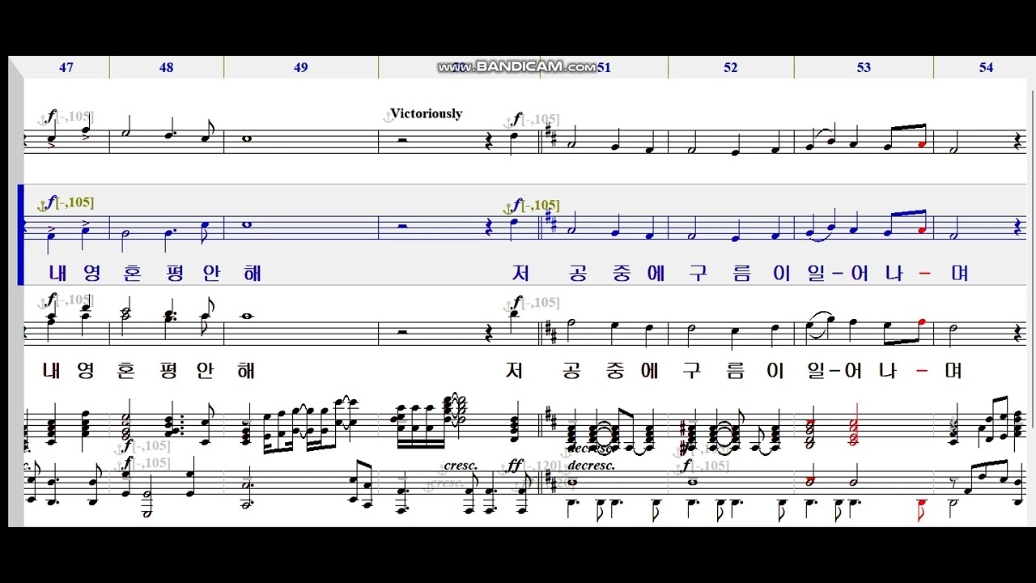This screenshot has width=1036, height=583.
Task: Select the blue half rest in measure 50
Action: tap(403, 226)
